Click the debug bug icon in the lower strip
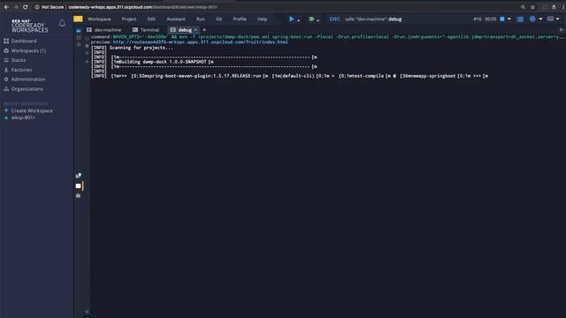Image resolution: width=566 pixels, height=318 pixels. tap(79, 196)
